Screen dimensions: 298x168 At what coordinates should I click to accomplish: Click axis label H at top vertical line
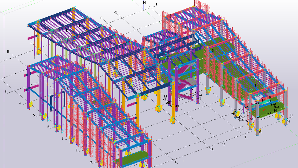pyautogui.click(x=145, y=3)
